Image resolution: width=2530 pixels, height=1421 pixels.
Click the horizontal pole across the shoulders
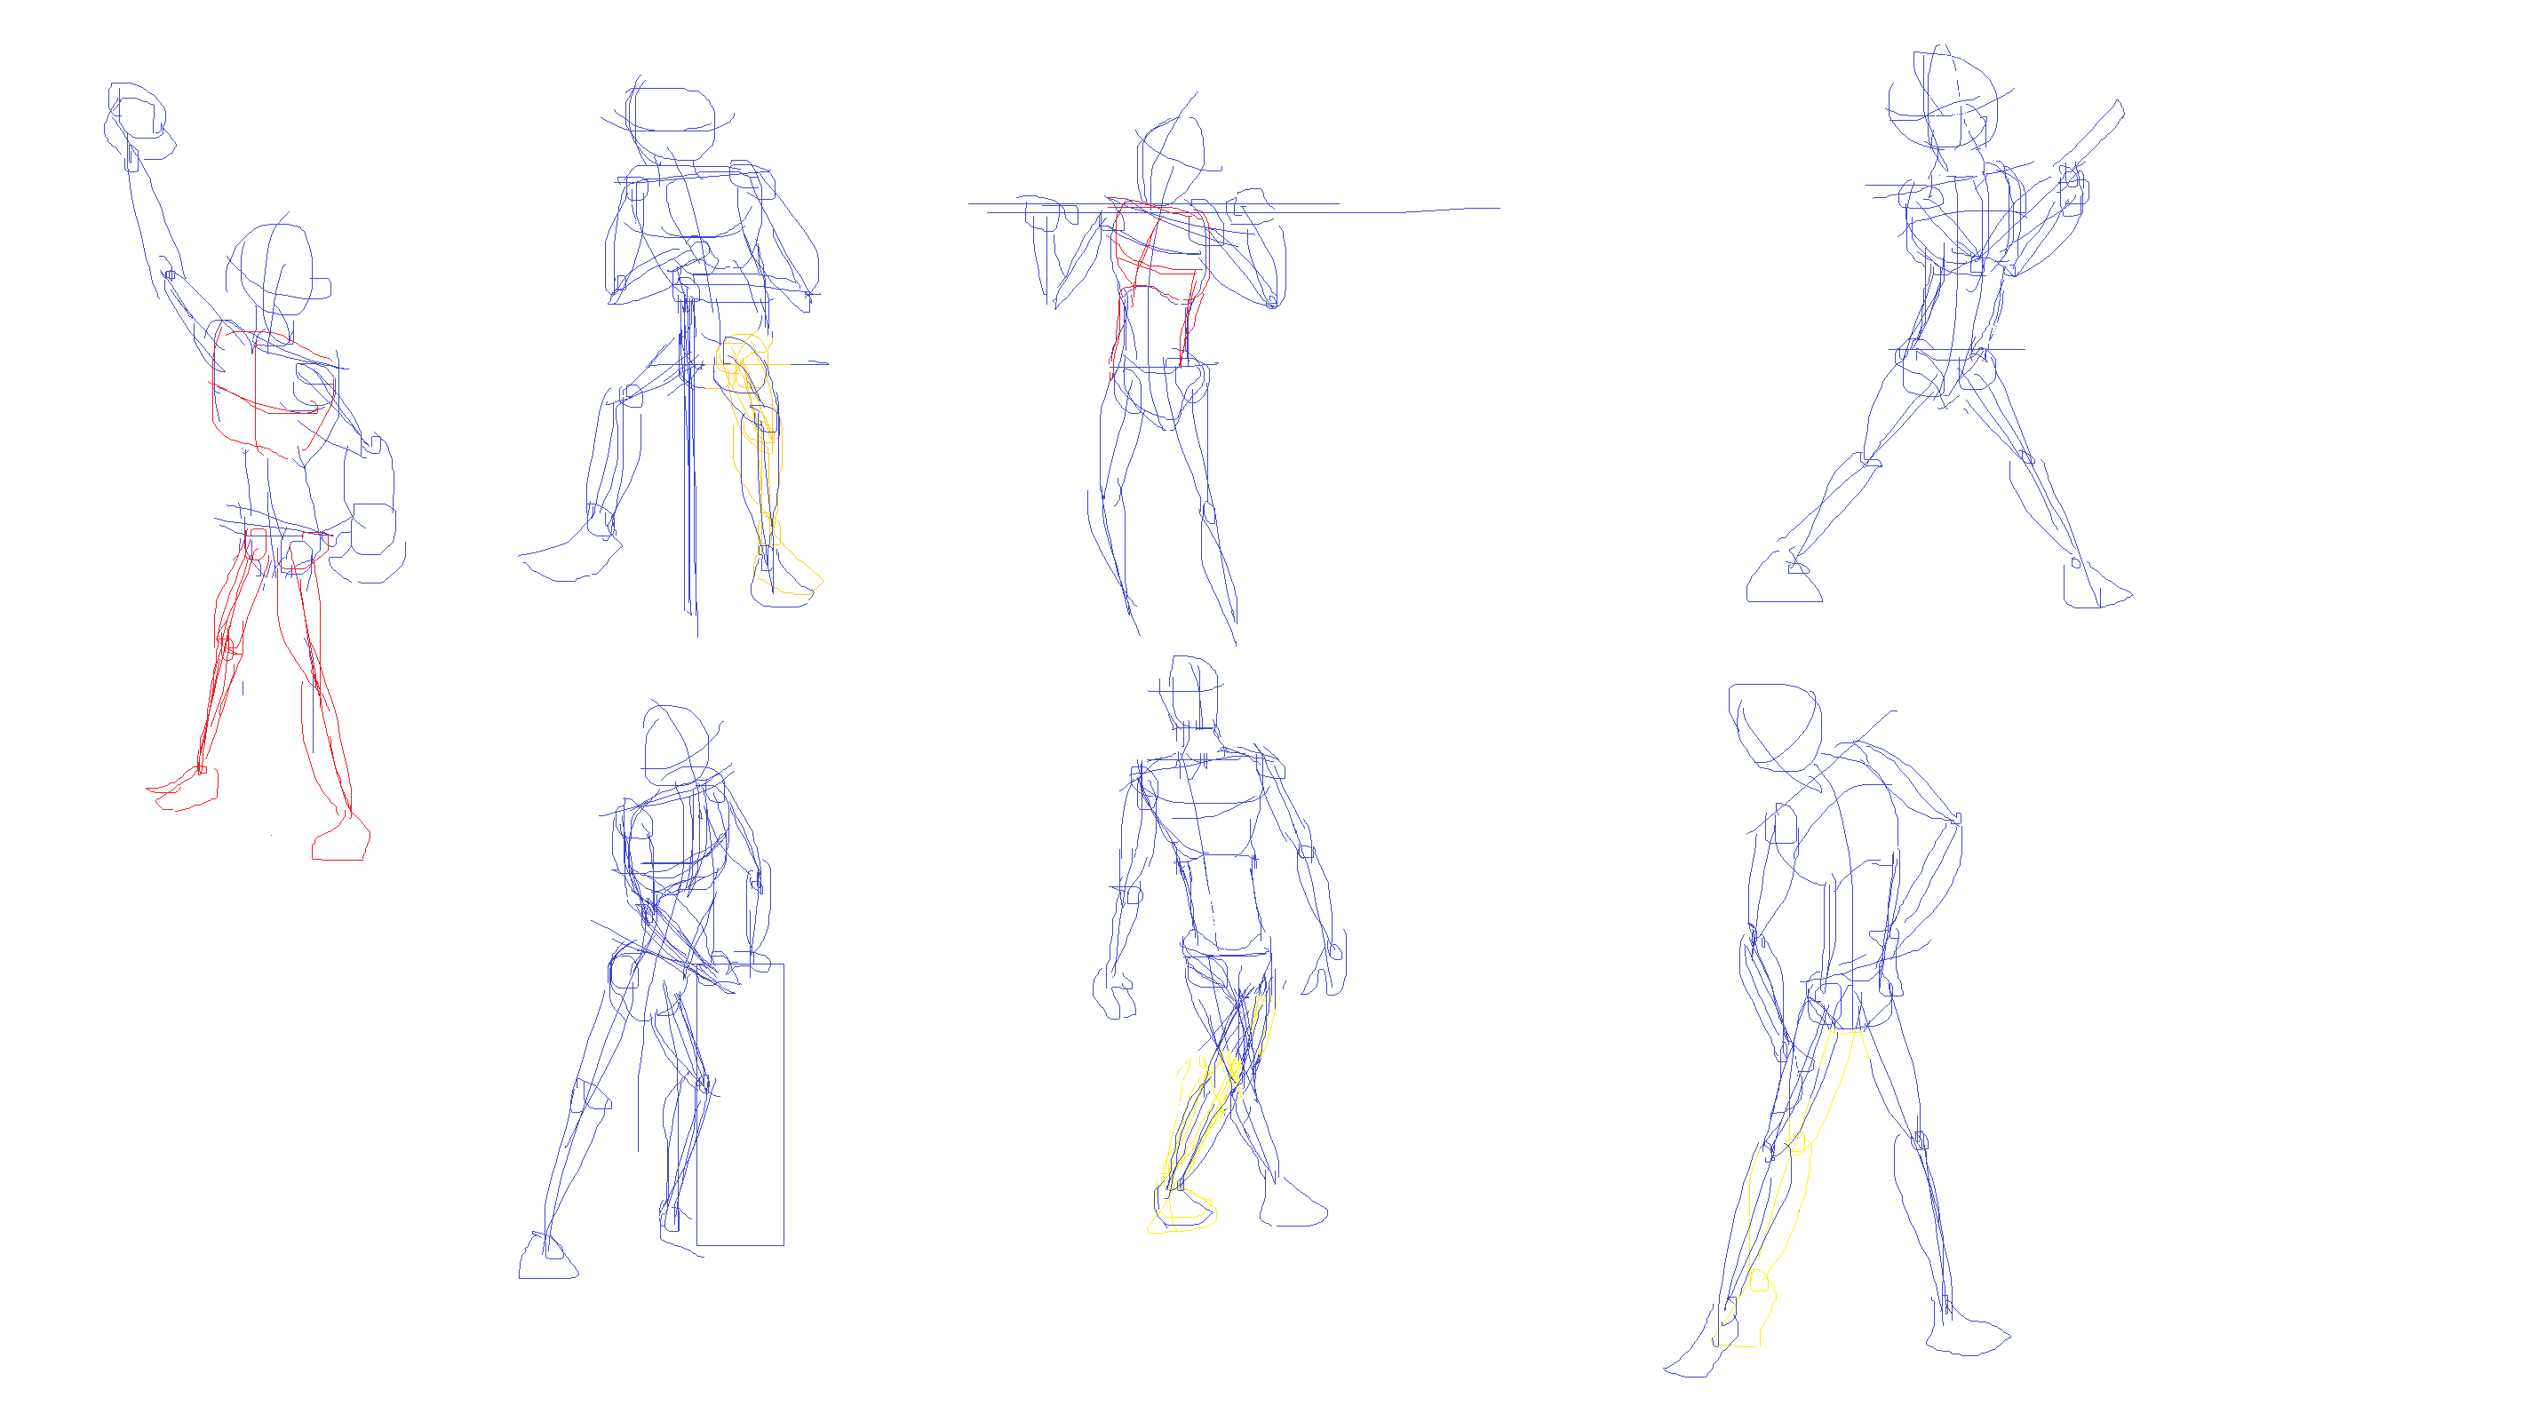(x=1375, y=211)
